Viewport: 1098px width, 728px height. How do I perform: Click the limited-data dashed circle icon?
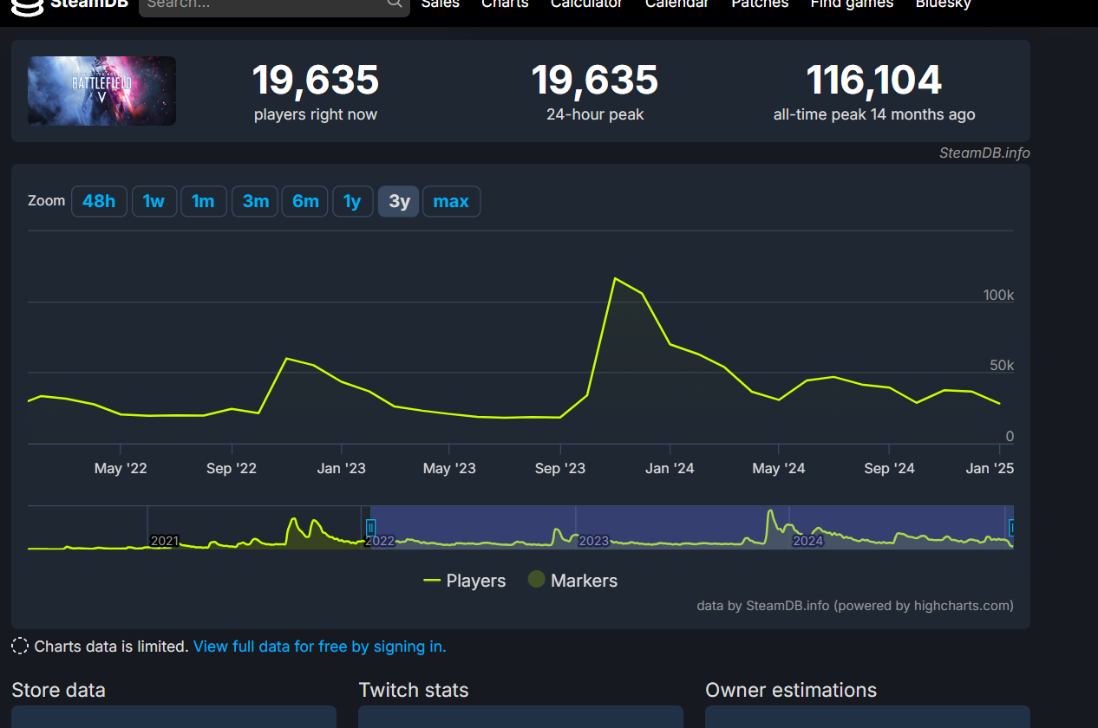point(20,646)
